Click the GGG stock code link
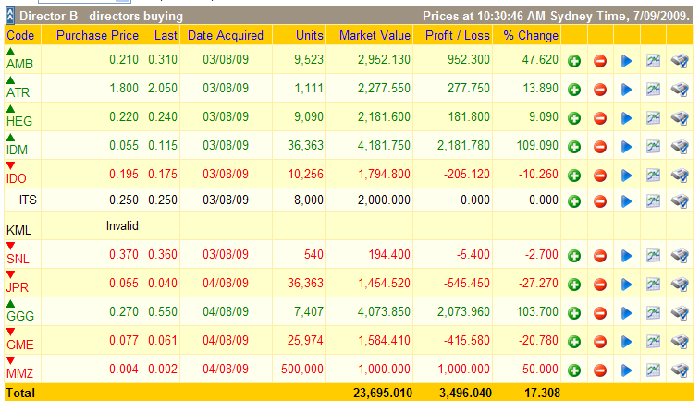Image resolution: width=700 pixels, height=412 pixels. coord(18,317)
